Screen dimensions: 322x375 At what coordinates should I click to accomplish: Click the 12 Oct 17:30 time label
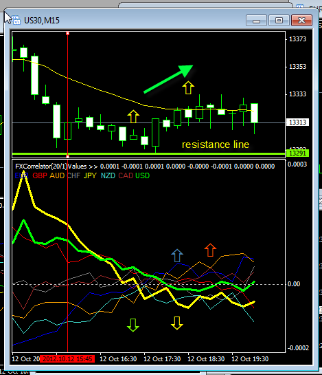[162, 359]
